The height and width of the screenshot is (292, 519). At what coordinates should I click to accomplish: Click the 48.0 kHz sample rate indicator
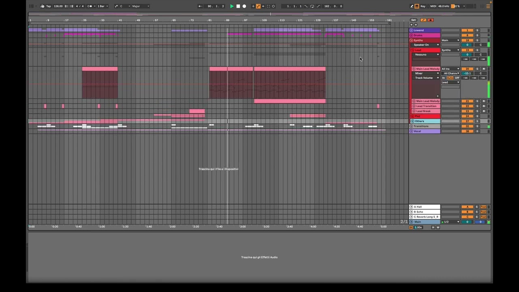[444, 6]
